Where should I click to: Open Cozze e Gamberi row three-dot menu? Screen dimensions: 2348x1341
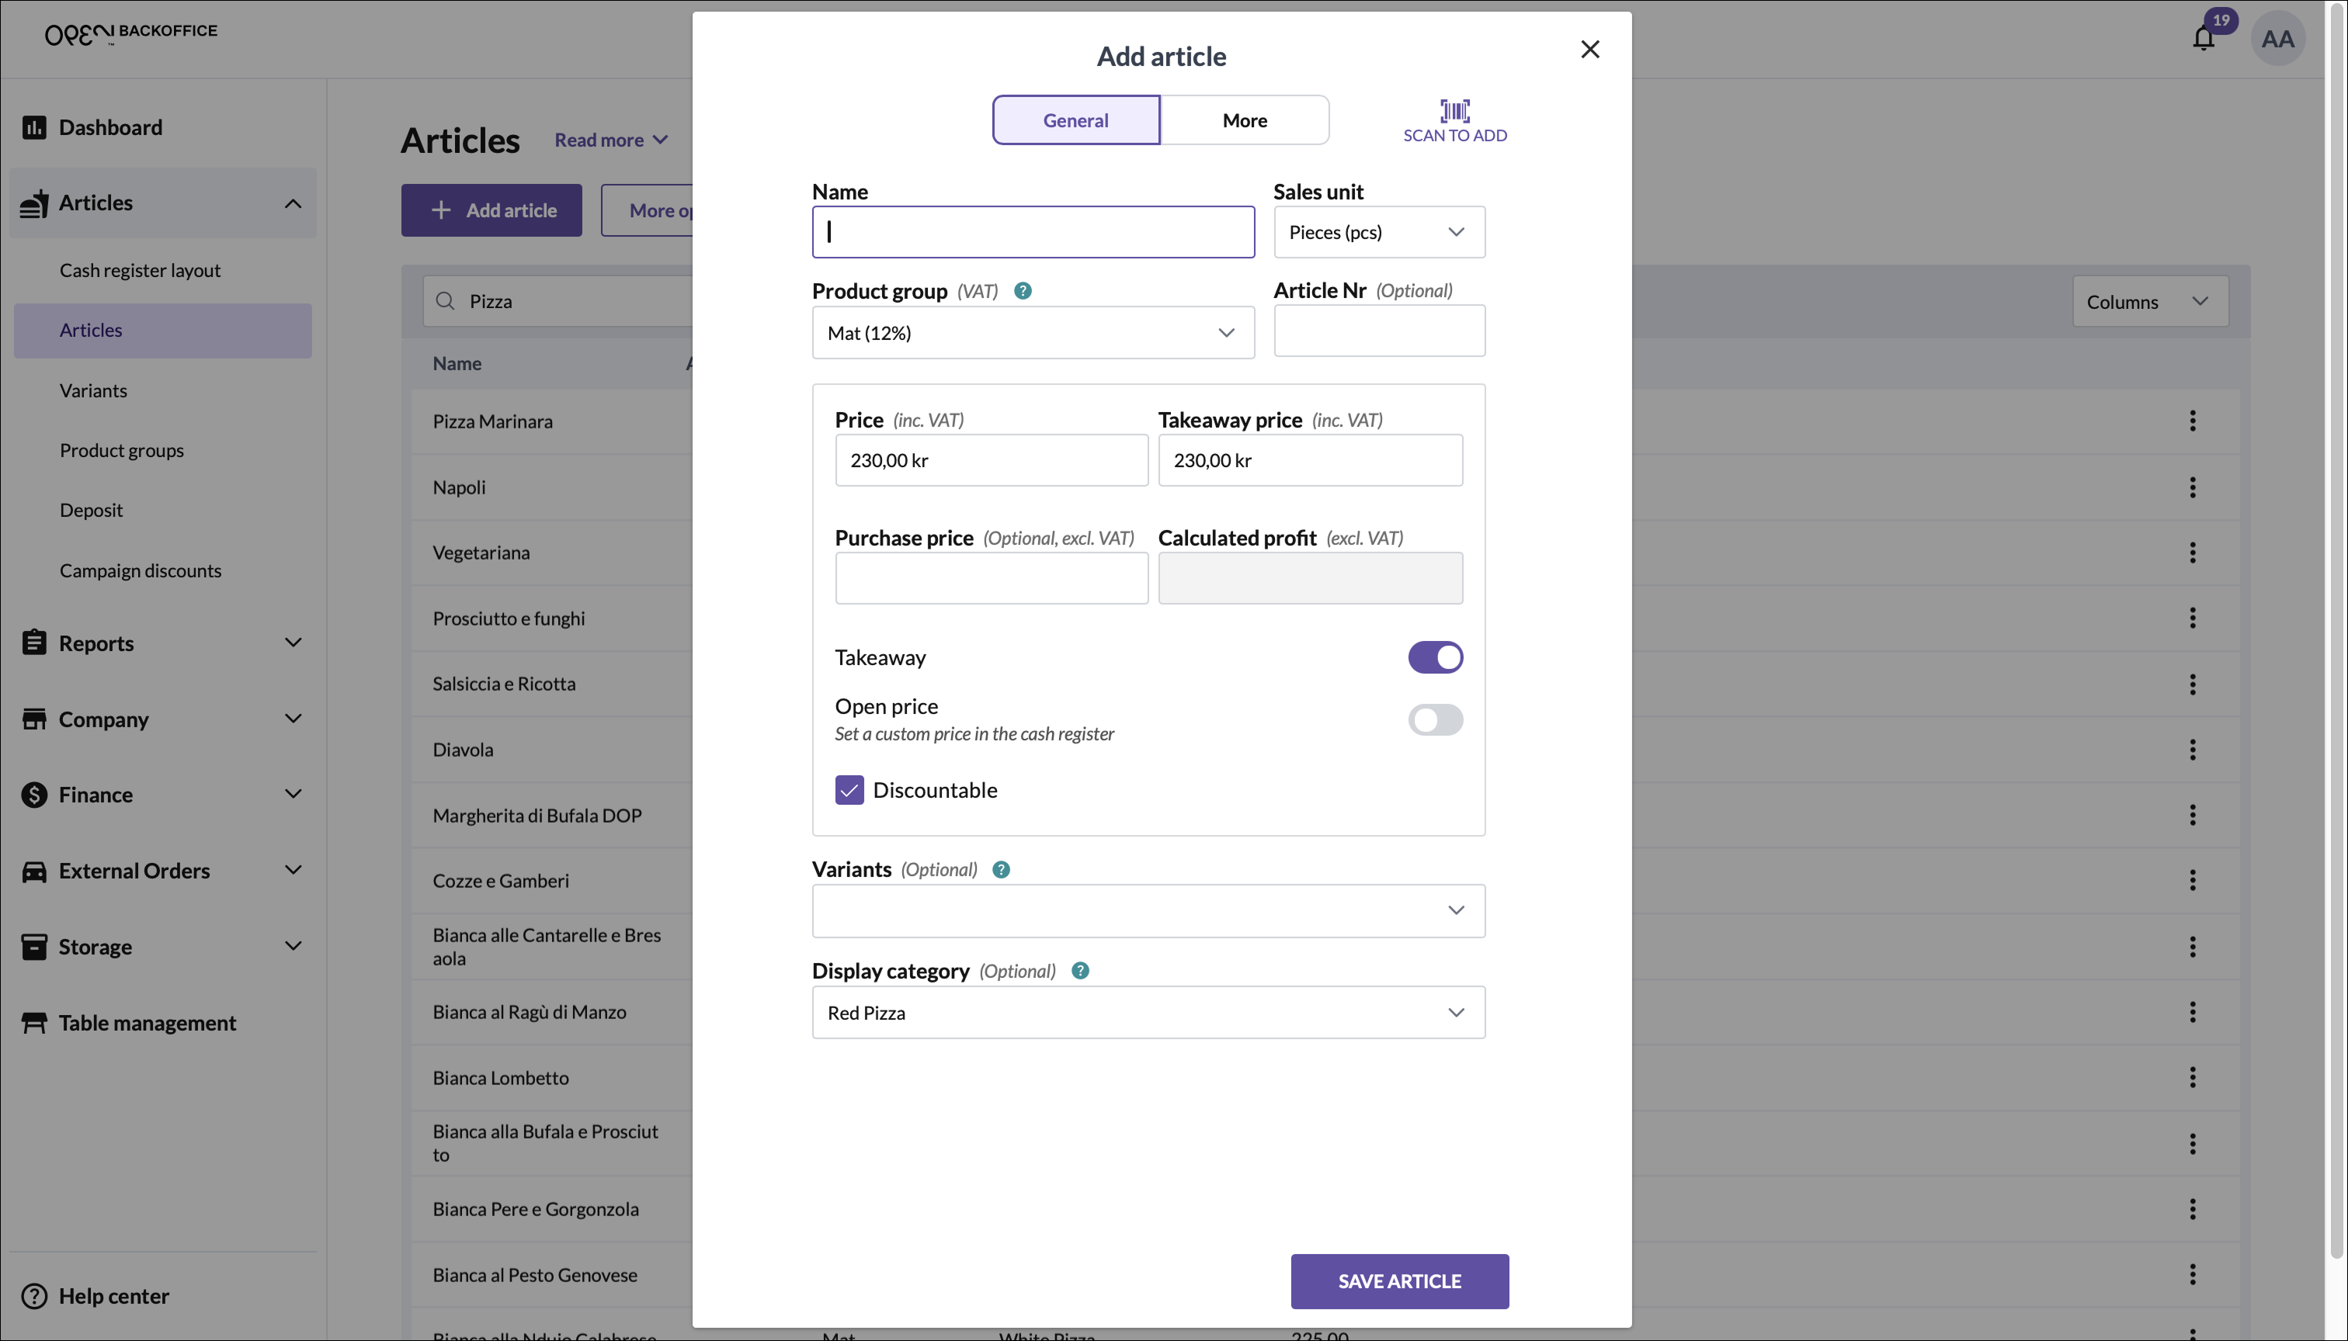[x=2192, y=882]
